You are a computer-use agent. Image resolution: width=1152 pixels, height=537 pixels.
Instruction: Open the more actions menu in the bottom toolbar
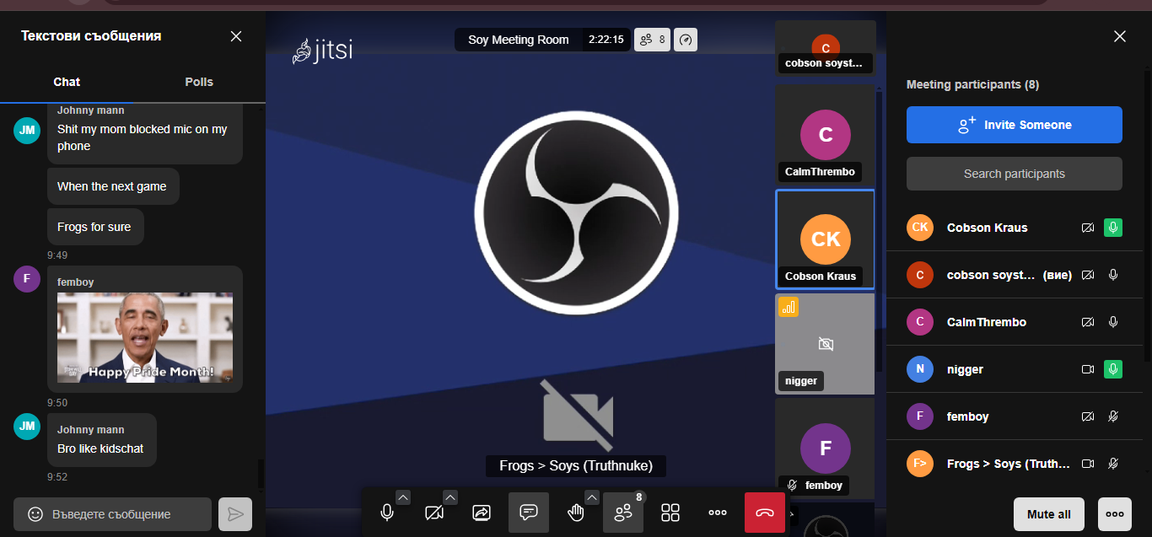point(718,513)
